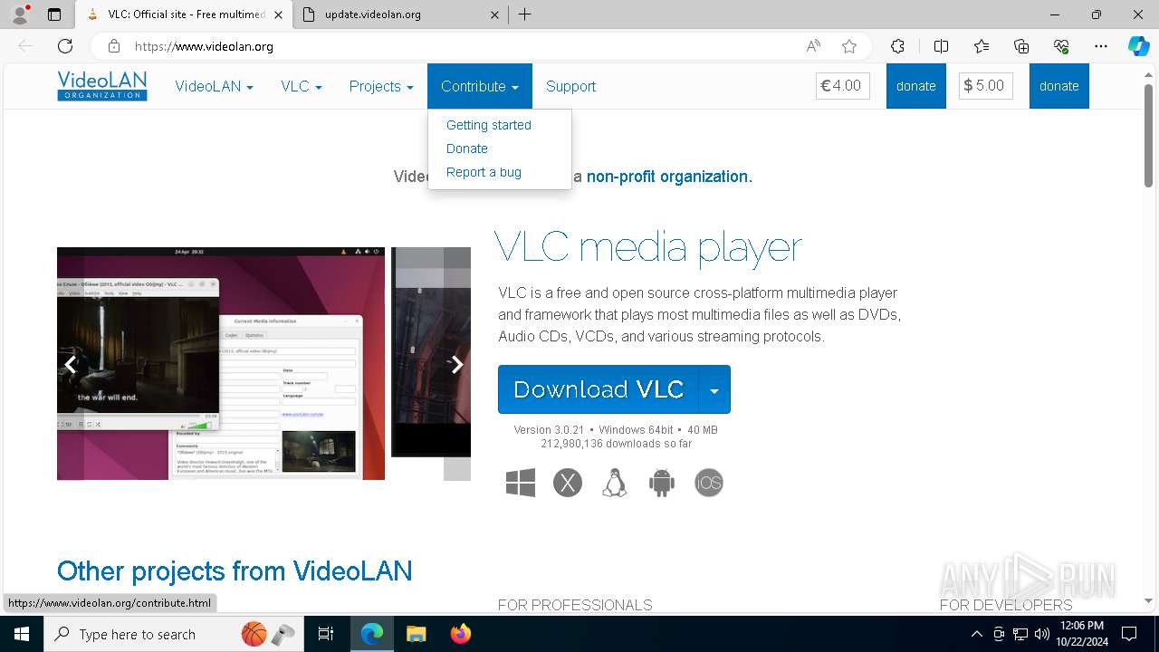Viewport: 1159px width, 652px height.
Task: Expand the VideoLAN nav dropdown
Action: (214, 86)
